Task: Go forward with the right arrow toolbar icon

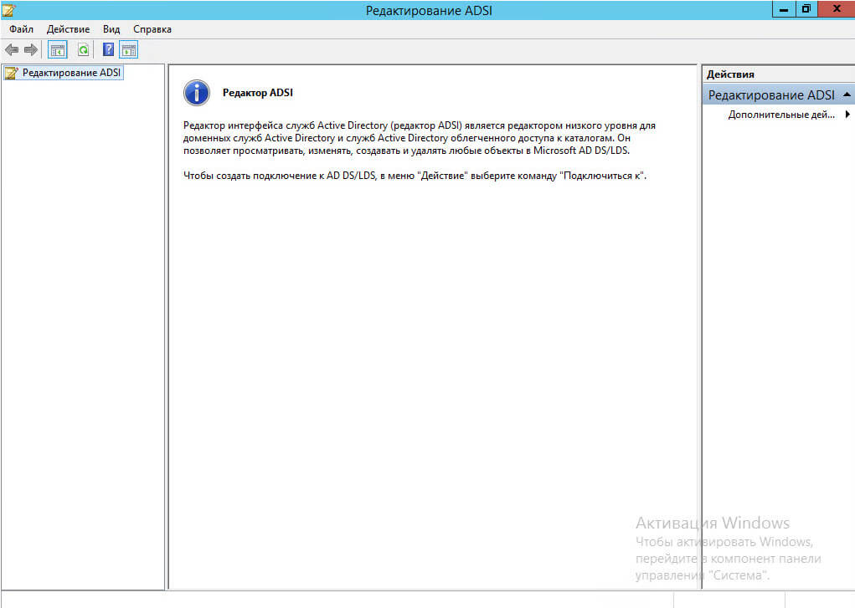Action: tap(31, 50)
